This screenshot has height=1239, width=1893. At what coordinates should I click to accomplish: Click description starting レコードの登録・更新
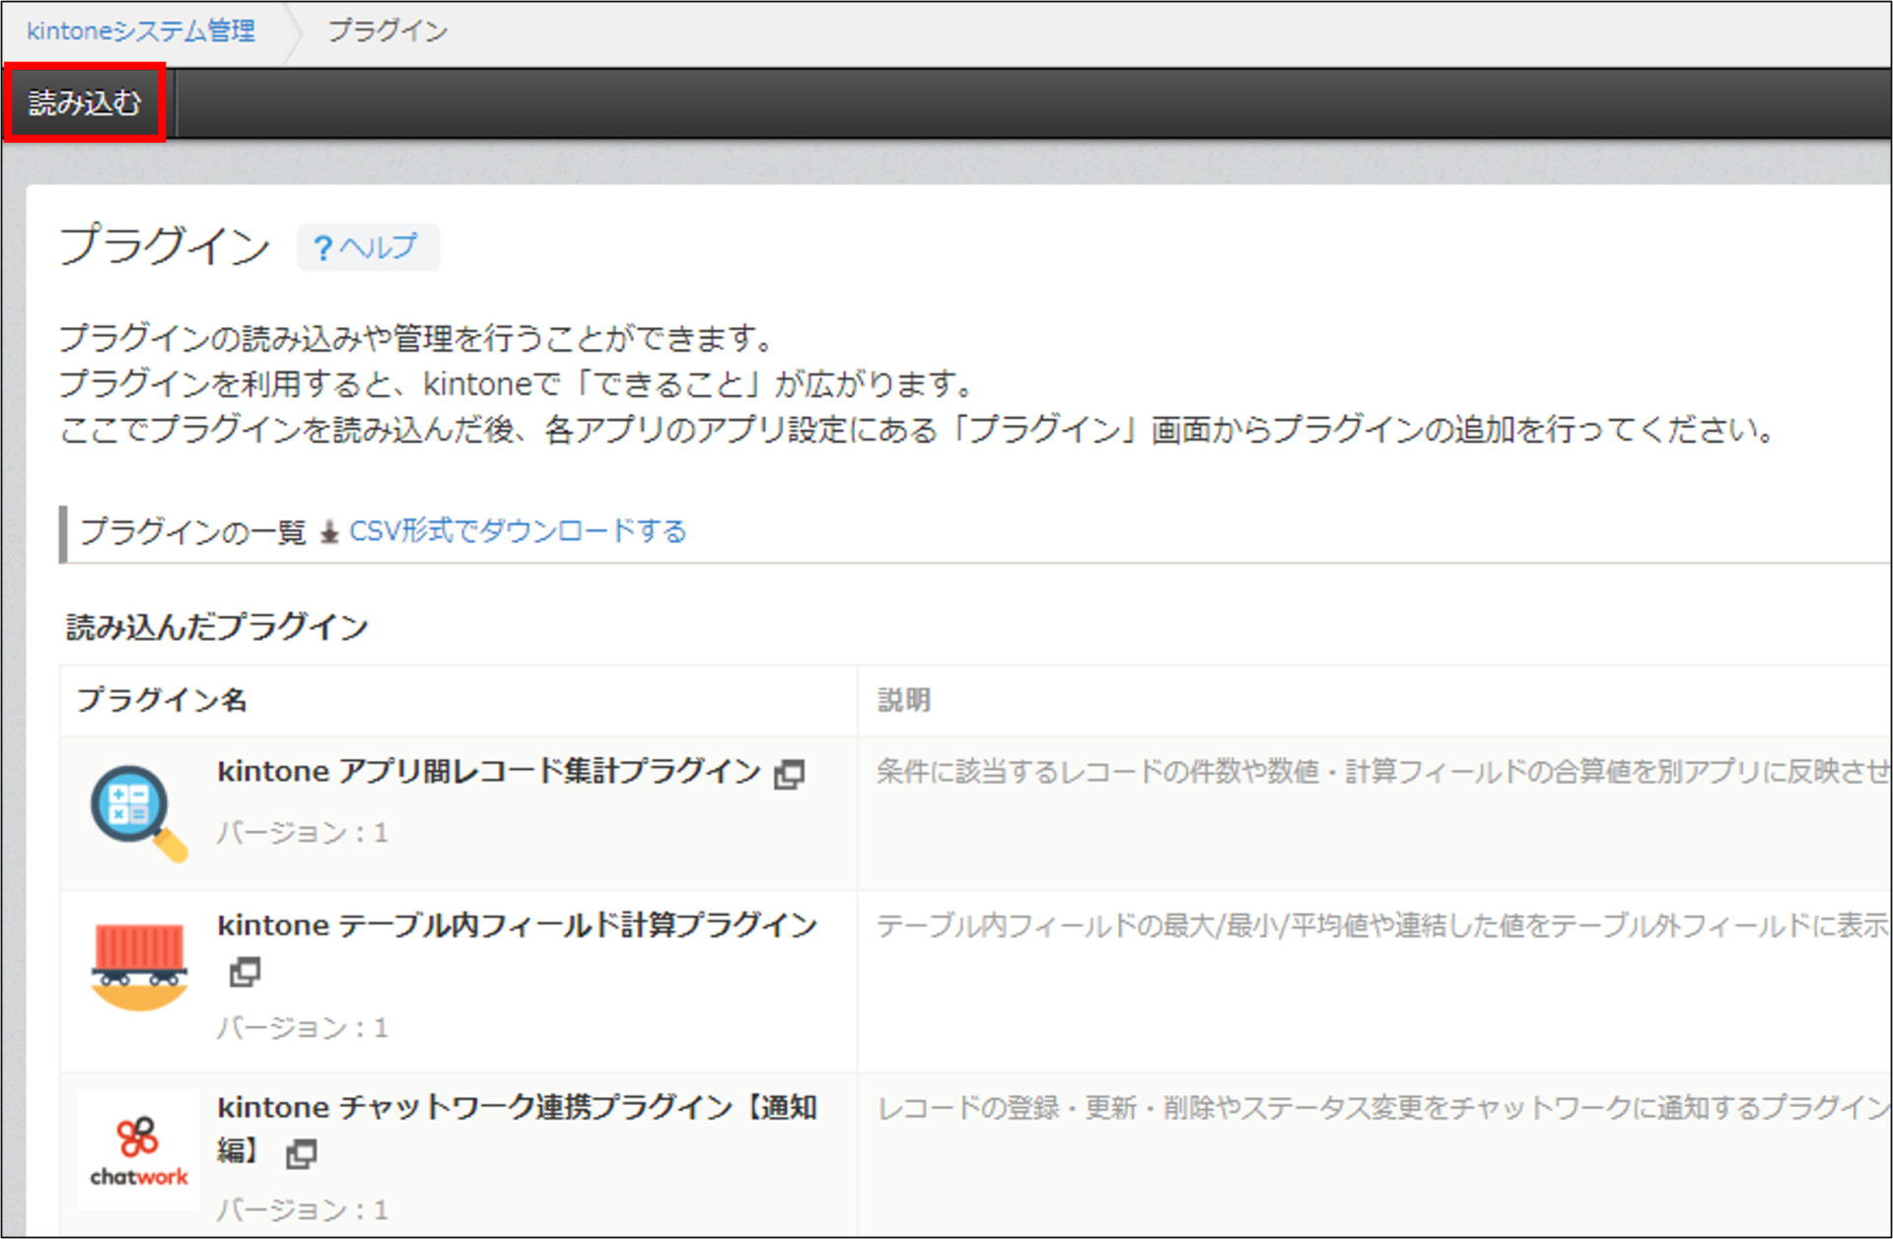tap(1383, 1108)
